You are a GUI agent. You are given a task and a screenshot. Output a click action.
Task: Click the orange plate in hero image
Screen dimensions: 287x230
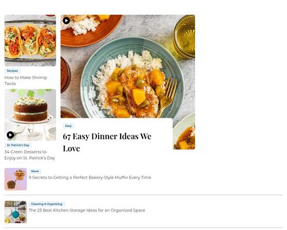coord(91,30)
